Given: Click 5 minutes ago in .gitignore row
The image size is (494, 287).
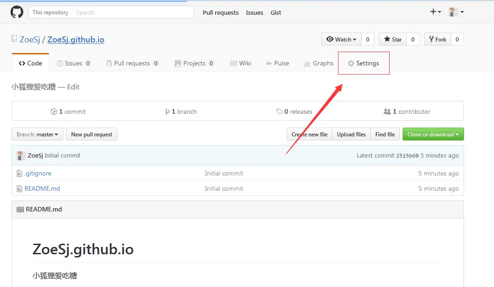Looking at the screenshot, I should (x=439, y=174).
